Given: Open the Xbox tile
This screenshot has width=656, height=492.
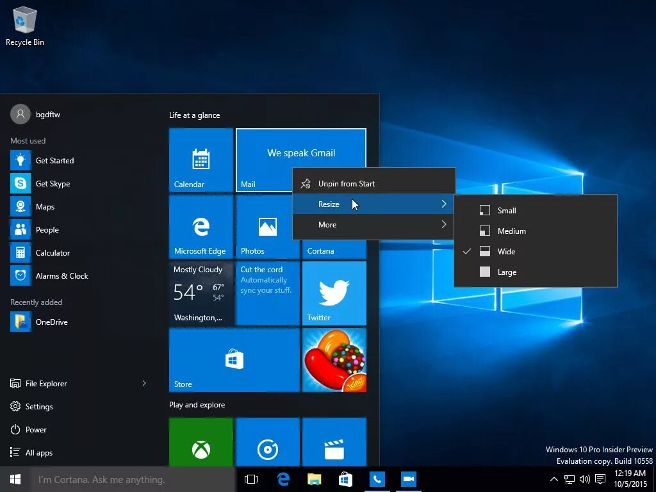Looking at the screenshot, I should coord(201,442).
